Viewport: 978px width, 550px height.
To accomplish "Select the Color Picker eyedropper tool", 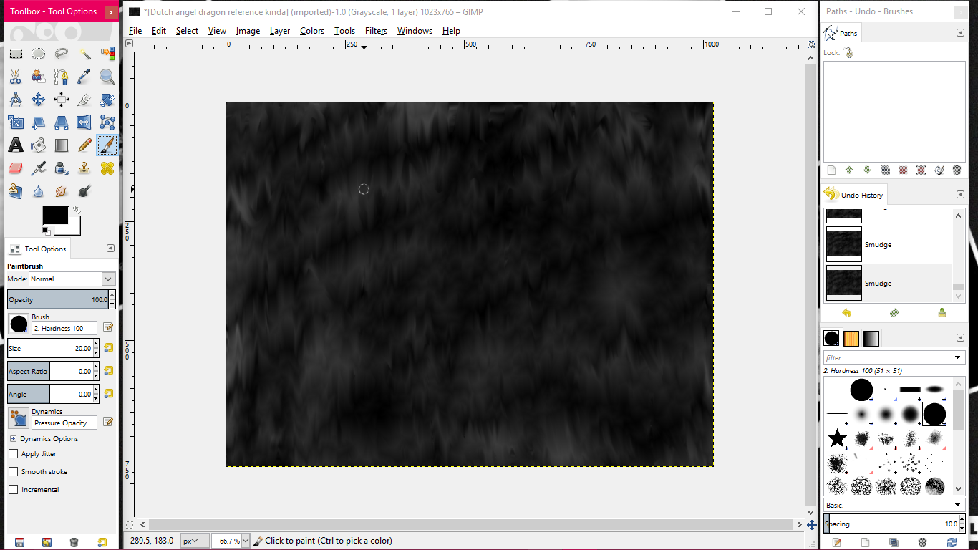I will point(84,77).
